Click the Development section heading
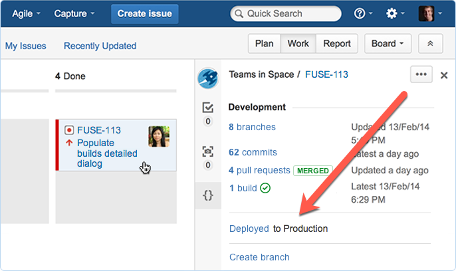The image size is (456, 271). pos(257,107)
